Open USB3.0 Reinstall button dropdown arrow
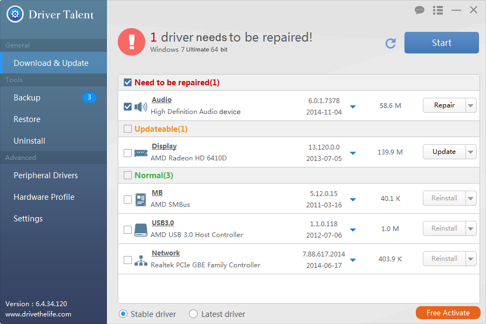This screenshot has width=486, height=324. click(x=471, y=228)
